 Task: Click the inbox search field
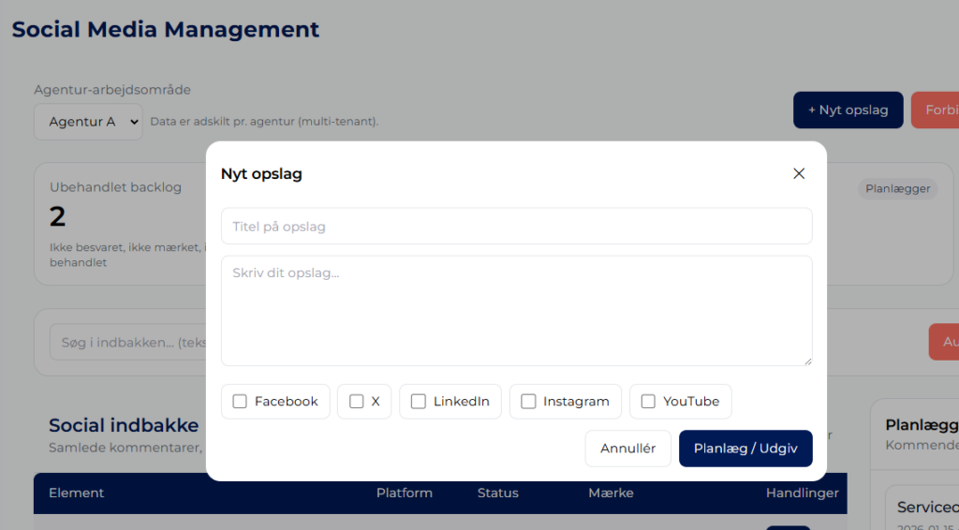[x=126, y=343]
